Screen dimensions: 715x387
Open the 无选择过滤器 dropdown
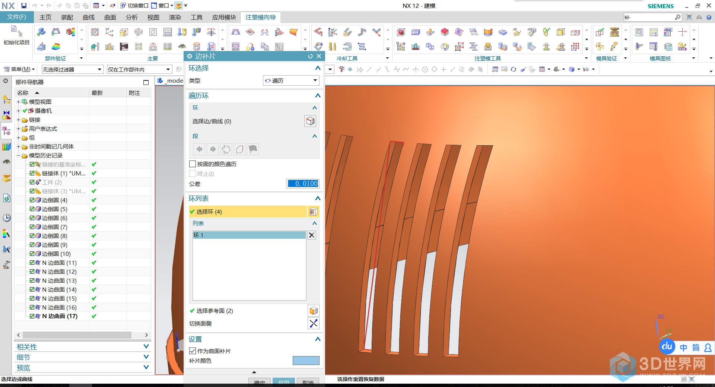(x=72, y=69)
